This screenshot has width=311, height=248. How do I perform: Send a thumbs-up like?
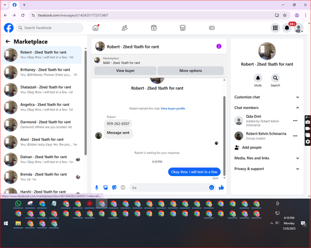[x=221, y=187]
